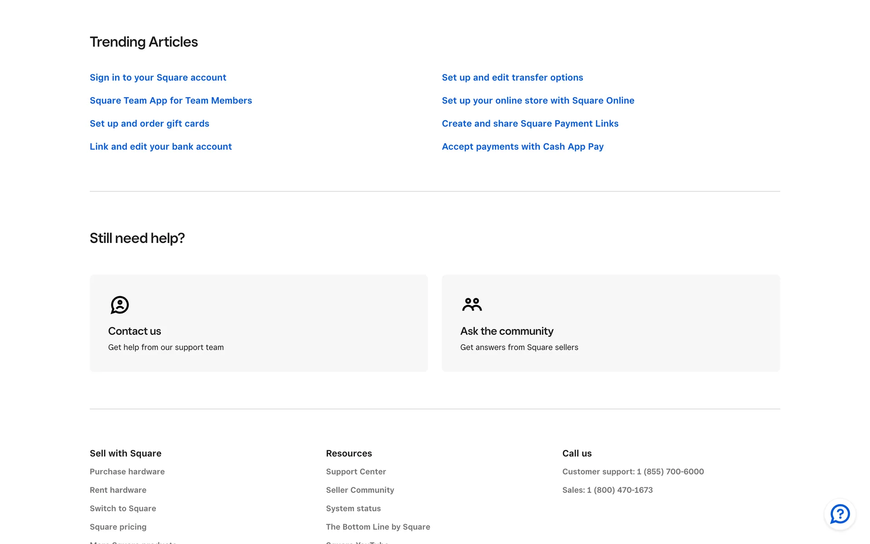Select 'Link and edit your bank account'
870x544 pixels.
coord(160,147)
